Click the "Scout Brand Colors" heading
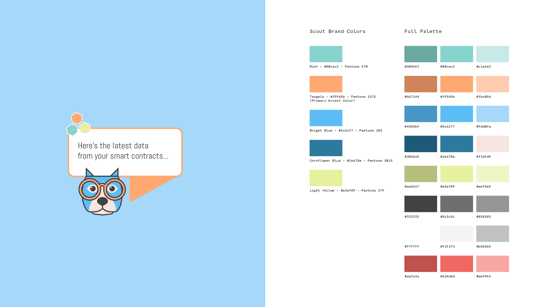The height and width of the screenshot is (307, 547). (337, 31)
